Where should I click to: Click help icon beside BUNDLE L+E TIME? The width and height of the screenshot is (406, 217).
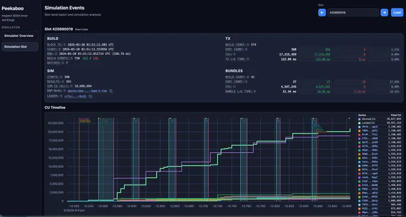[x=254, y=91]
